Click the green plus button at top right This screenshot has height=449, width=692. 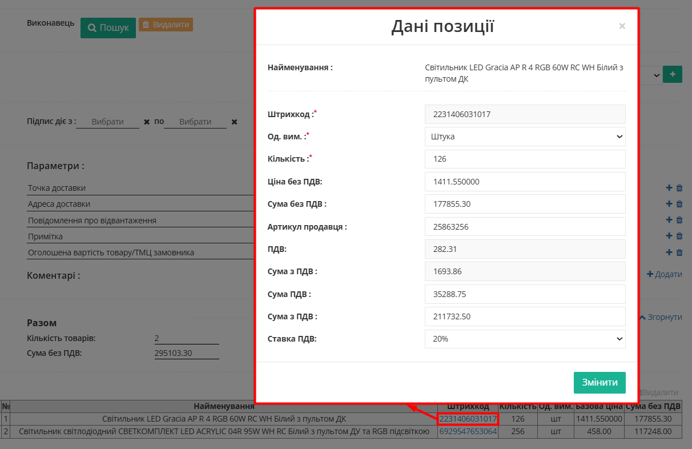click(x=672, y=74)
